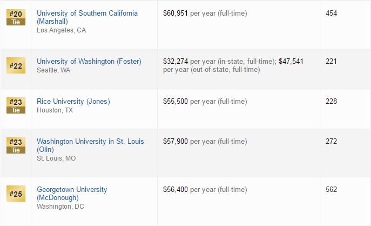The width and height of the screenshot is (371, 226).
Task: Select the $55,500 Rice tuition figure
Action: pyautogui.click(x=176, y=102)
